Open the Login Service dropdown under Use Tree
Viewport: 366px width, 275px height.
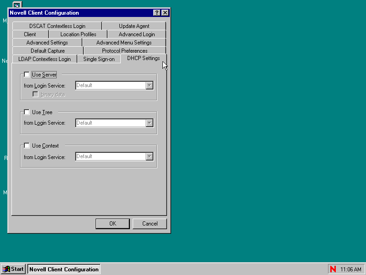pyautogui.click(x=150, y=123)
